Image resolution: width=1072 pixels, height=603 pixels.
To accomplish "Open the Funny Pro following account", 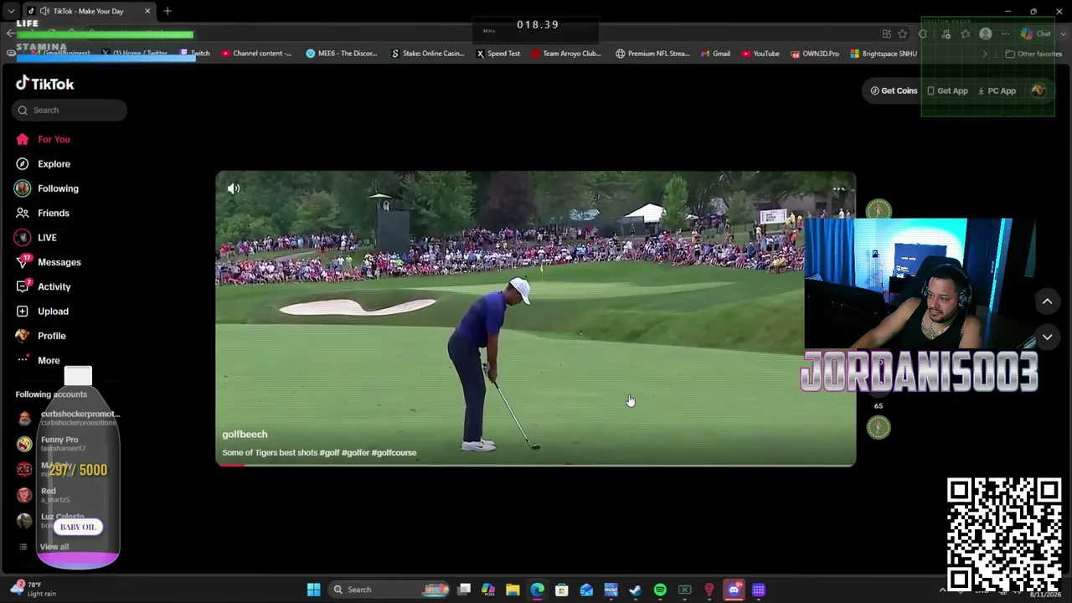I will click(x=50, y=443).
